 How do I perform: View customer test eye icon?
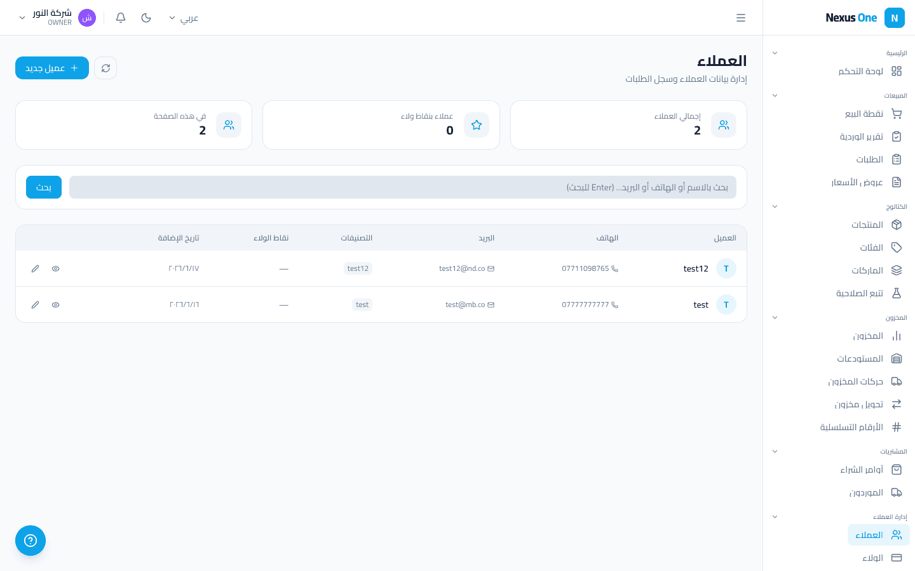[x=56, y=305]
